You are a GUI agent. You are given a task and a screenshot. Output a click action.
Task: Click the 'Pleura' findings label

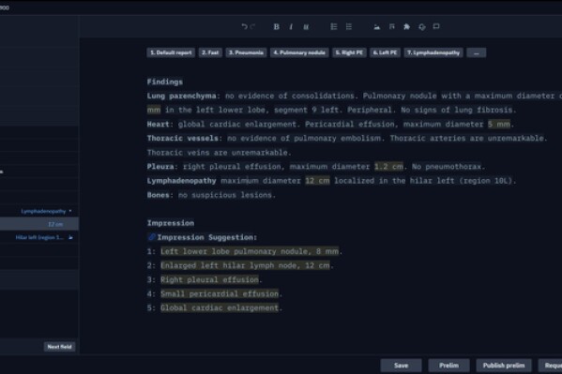click(x=160, y=167)
